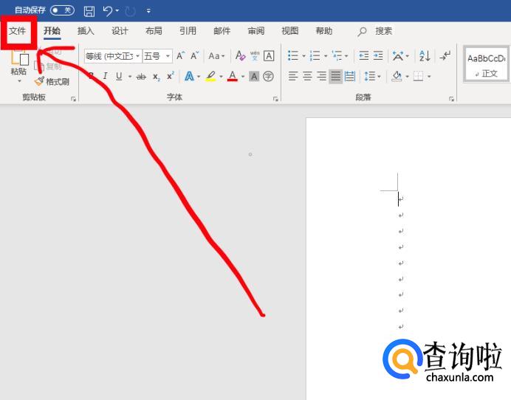
Task: Click the Redo icon
Action: tap(130, 11)
